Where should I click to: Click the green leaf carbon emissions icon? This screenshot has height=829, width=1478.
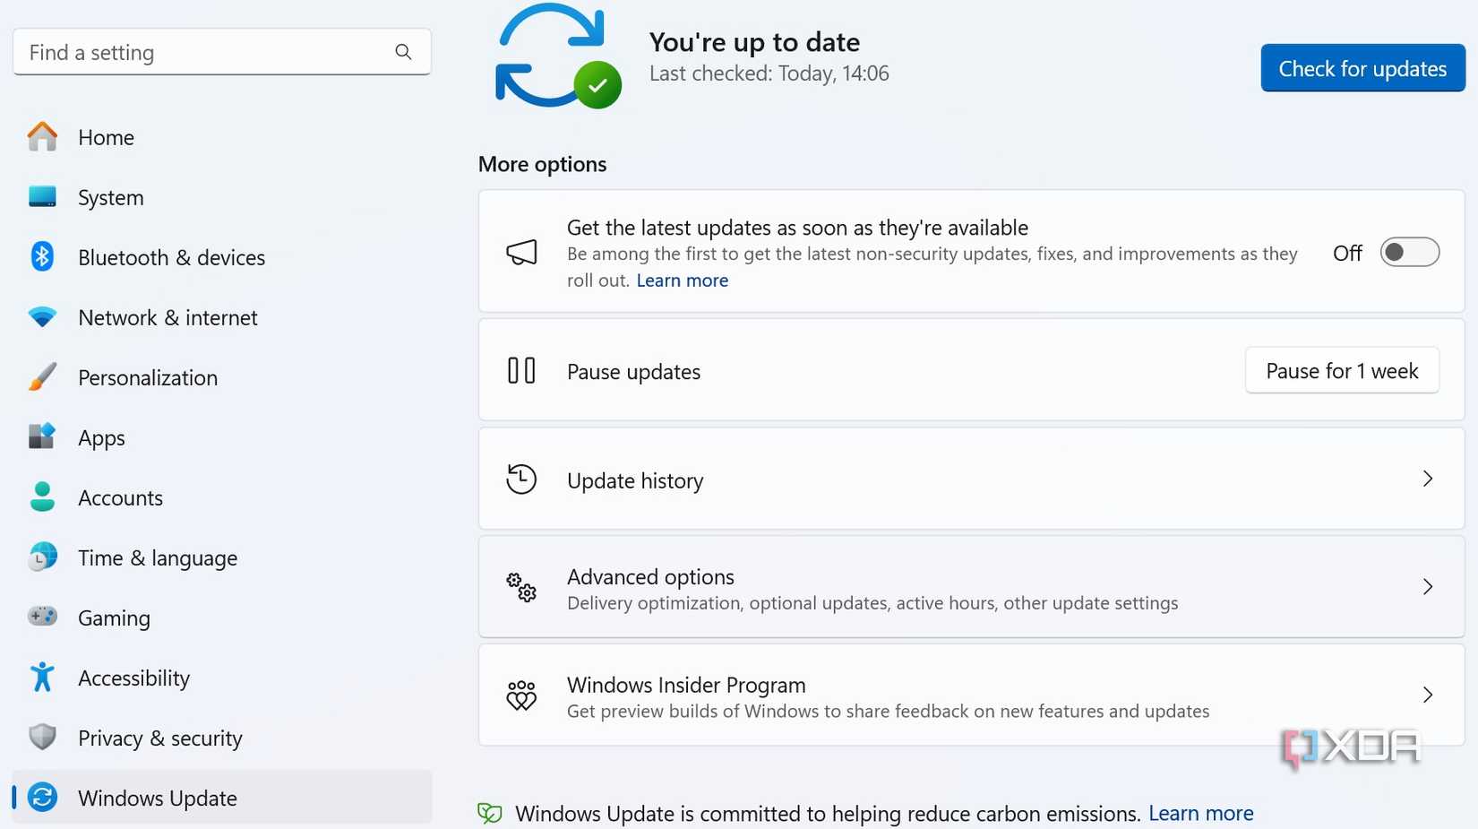(x=490, y=813)
